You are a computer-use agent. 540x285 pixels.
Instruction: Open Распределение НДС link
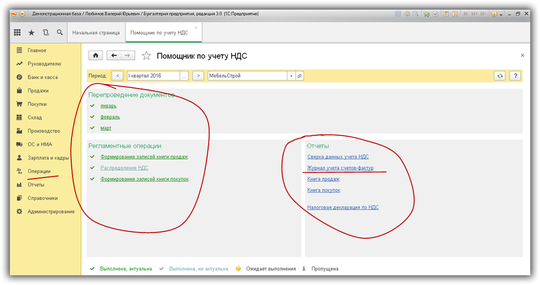(x=124, y=168)
